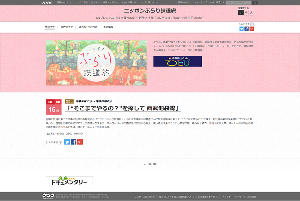Open the share help question mark in header
The width and height of the screenshot is (300, 201).
click(x=252, y=24)
